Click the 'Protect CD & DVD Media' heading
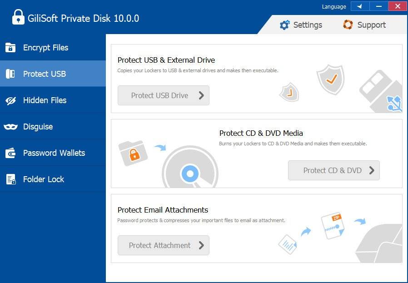Viewport: 408px width, 283px height. (261, 133)
